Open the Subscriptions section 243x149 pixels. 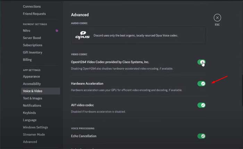[33, 45]
